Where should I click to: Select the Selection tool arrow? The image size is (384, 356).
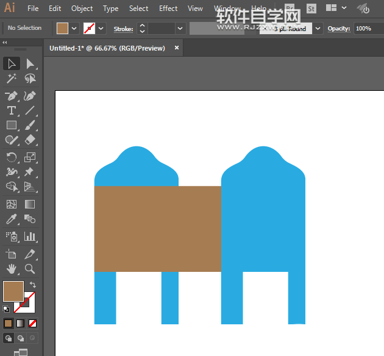[x=12, y=64]
